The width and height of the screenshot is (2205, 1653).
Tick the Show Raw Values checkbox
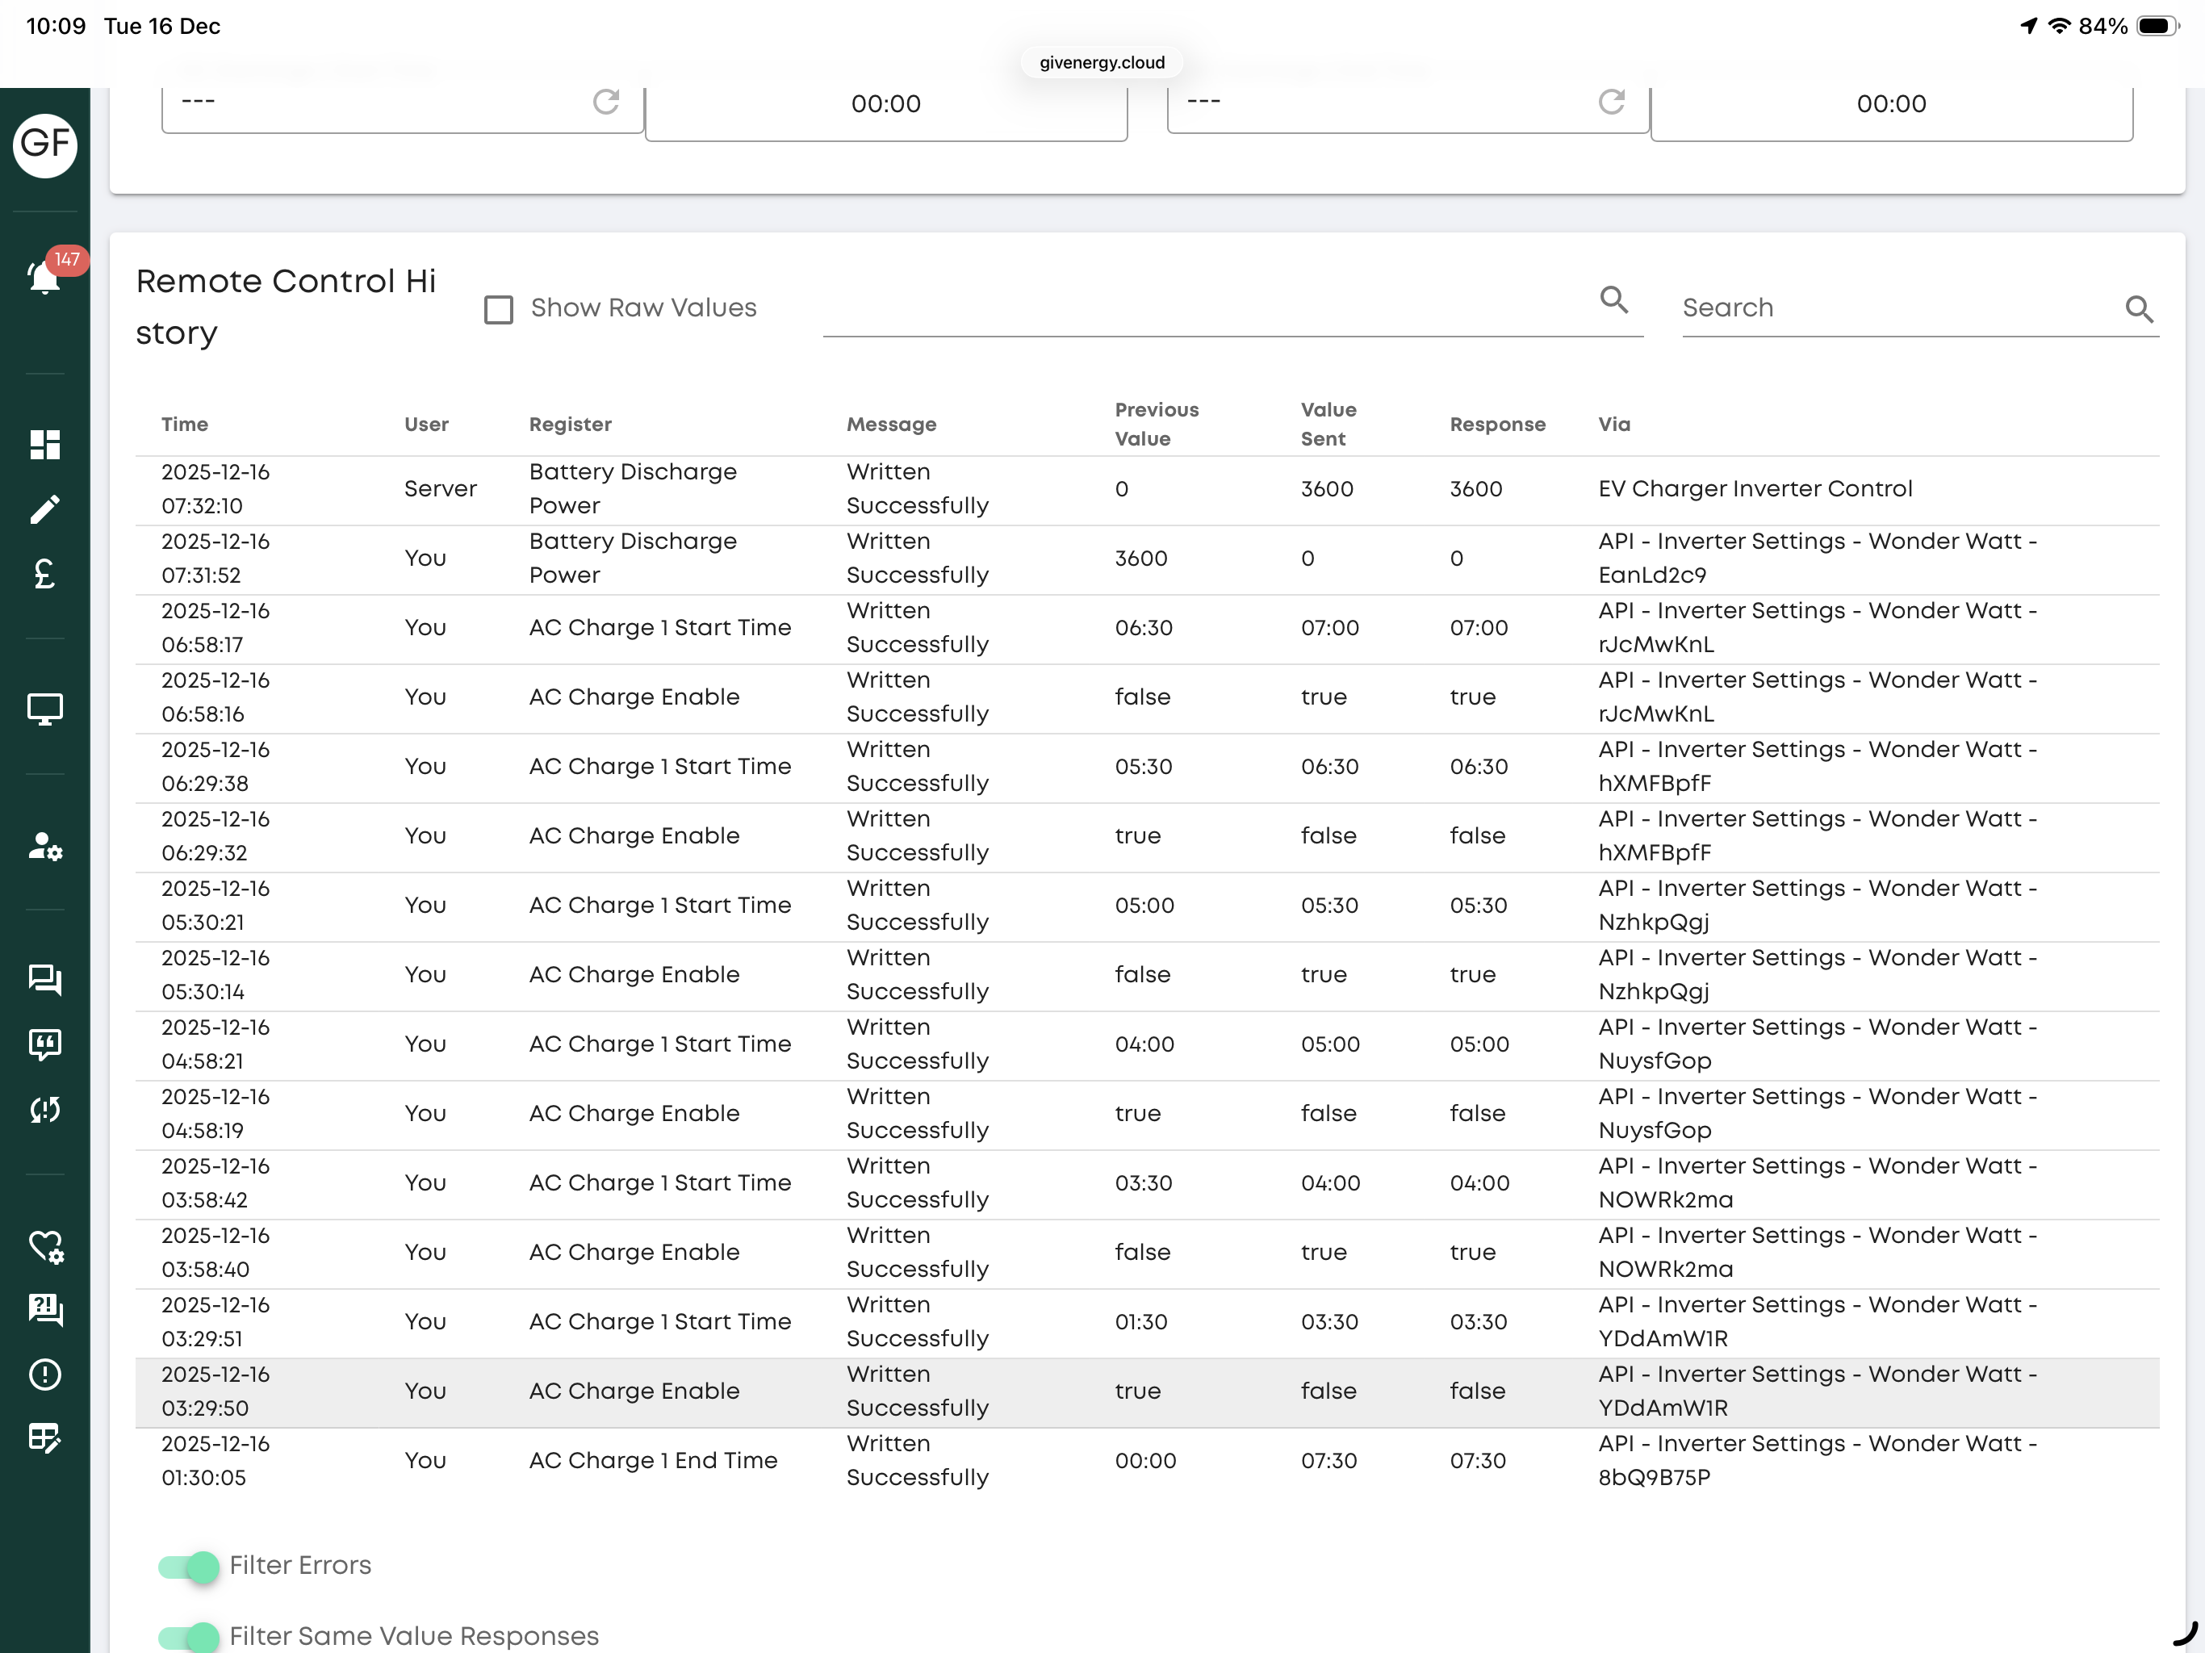pos(499,309)
